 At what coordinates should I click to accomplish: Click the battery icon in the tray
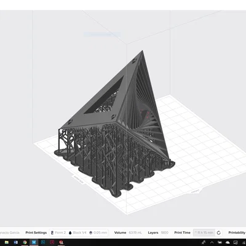coord(220,242)
